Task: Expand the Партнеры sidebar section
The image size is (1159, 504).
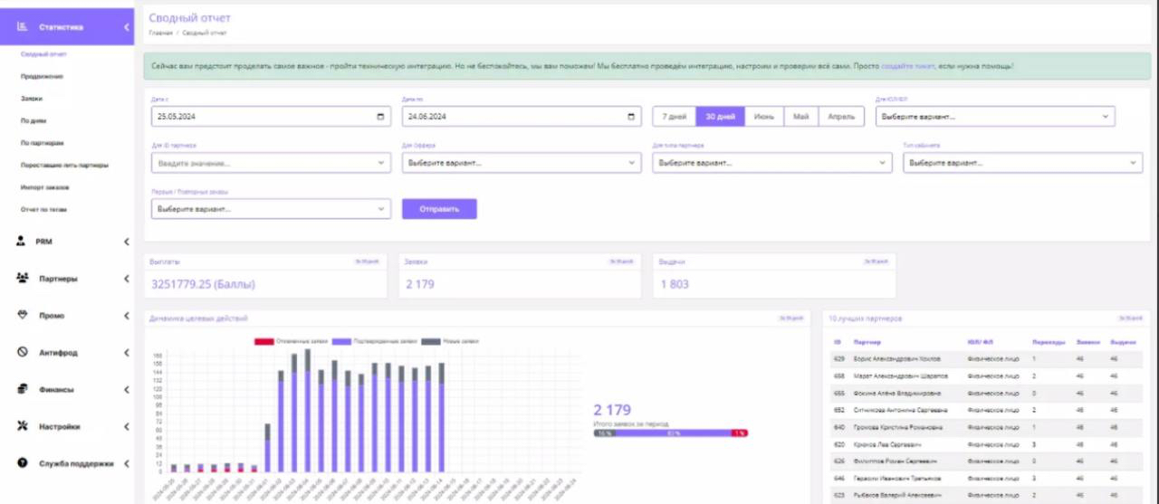Action: (x=127, y=278)
